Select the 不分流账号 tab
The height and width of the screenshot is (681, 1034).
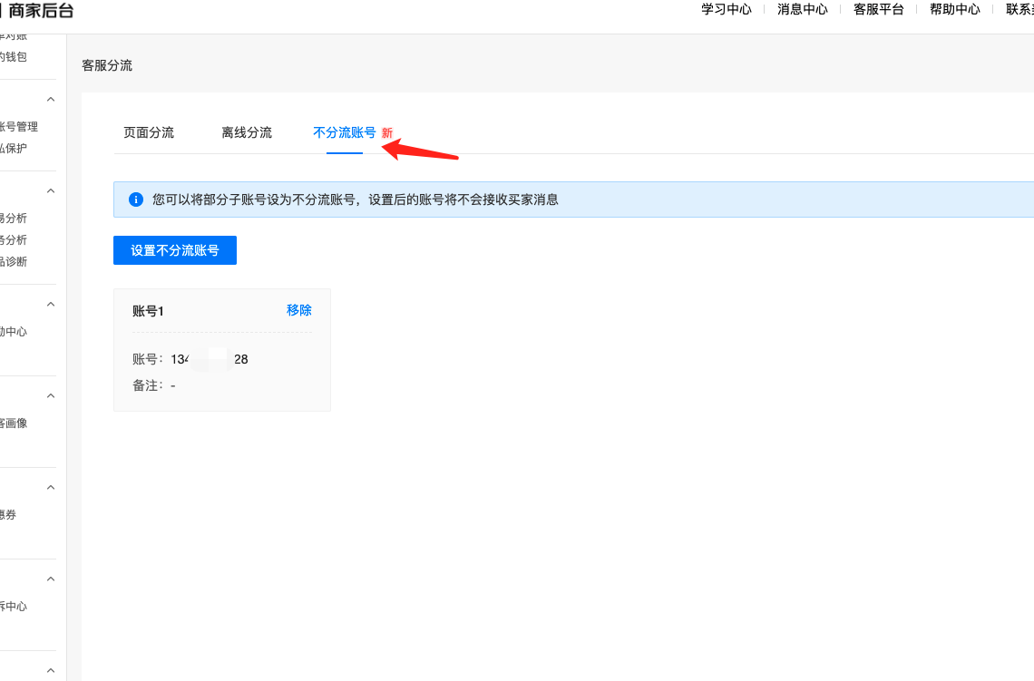[344, 132]
